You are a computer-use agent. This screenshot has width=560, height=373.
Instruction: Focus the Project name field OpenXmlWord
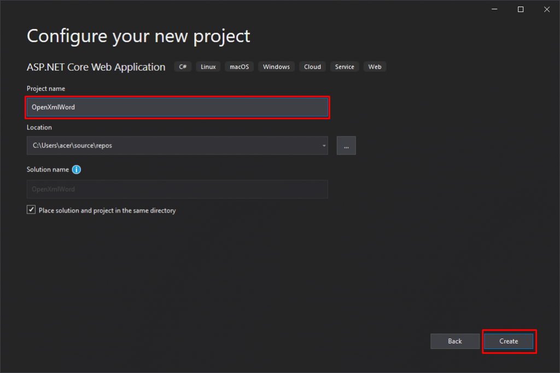pos(177,107)
